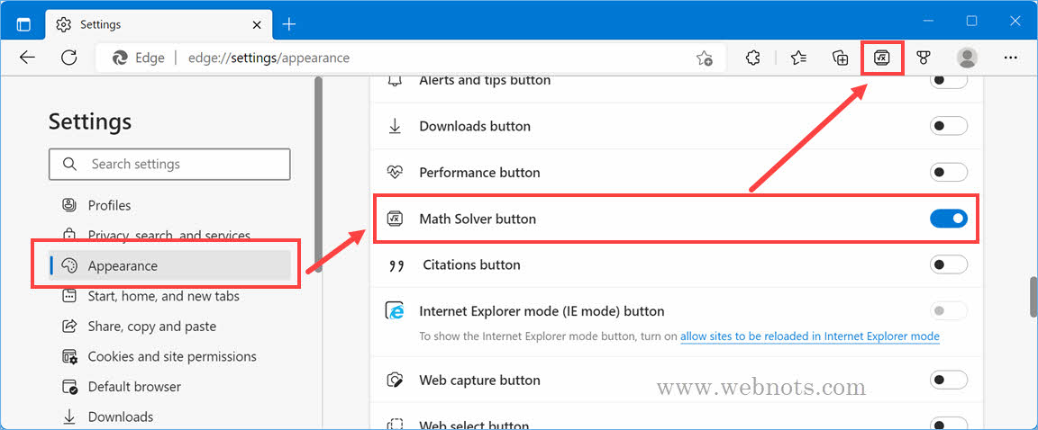This screenshot has width=1038, height=430.
Task: Turn on the Citations button toggle
Action: click(x=948, y=264)
